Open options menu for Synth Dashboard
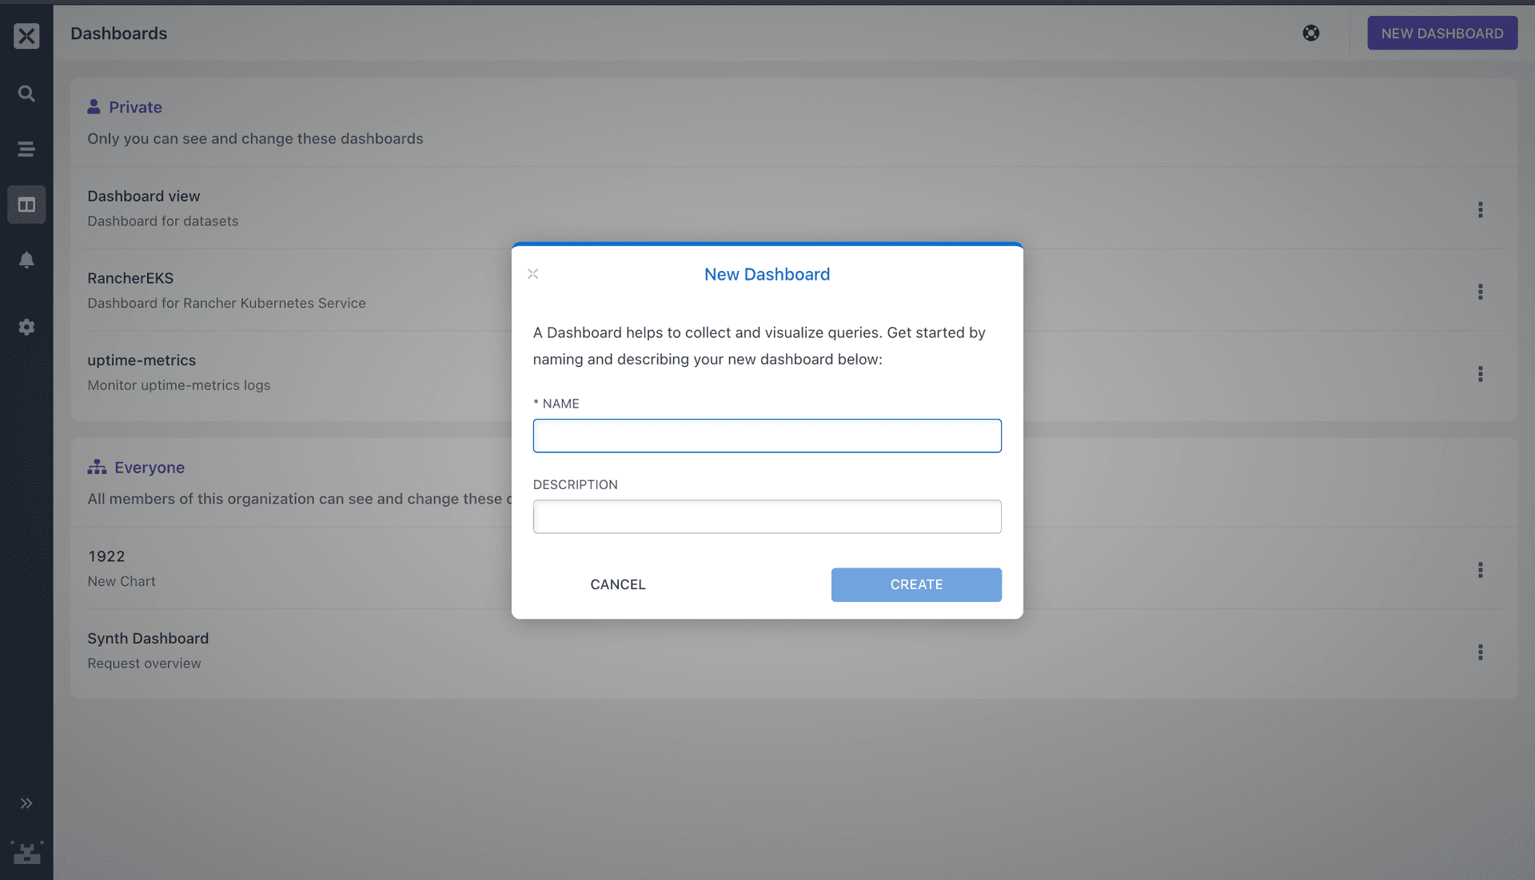Viewport: 1535px width, 880px height. click(1480, 652)
